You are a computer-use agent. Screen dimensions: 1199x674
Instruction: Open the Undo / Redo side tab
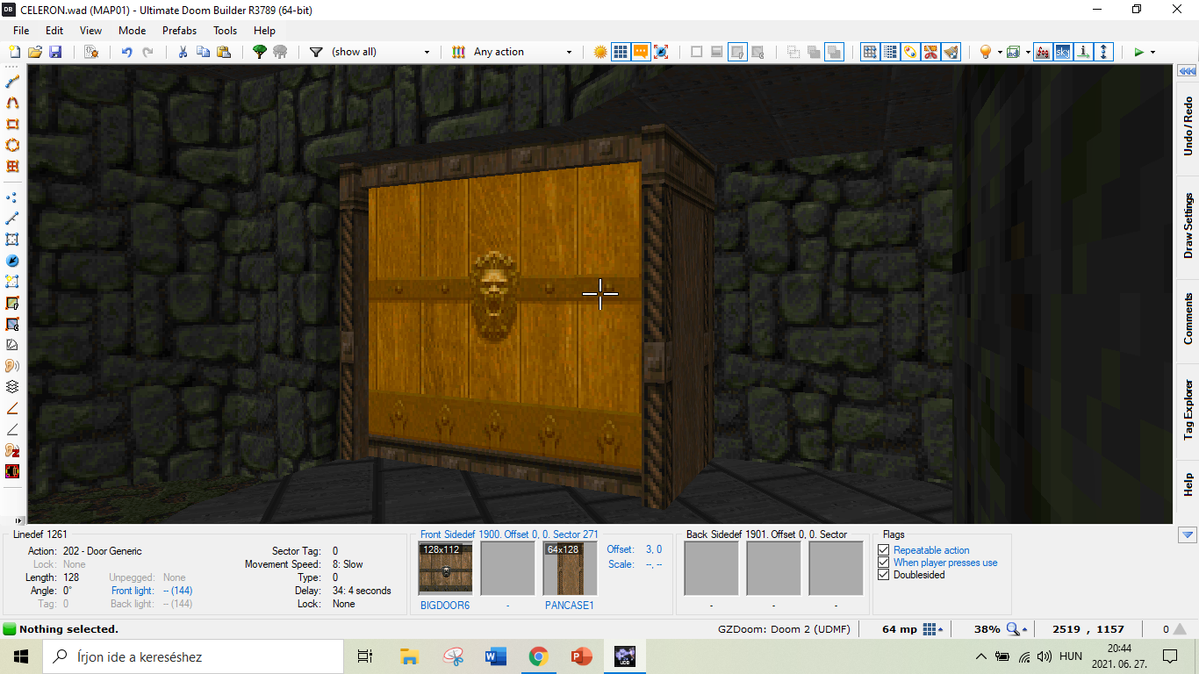coord(1188,126)
